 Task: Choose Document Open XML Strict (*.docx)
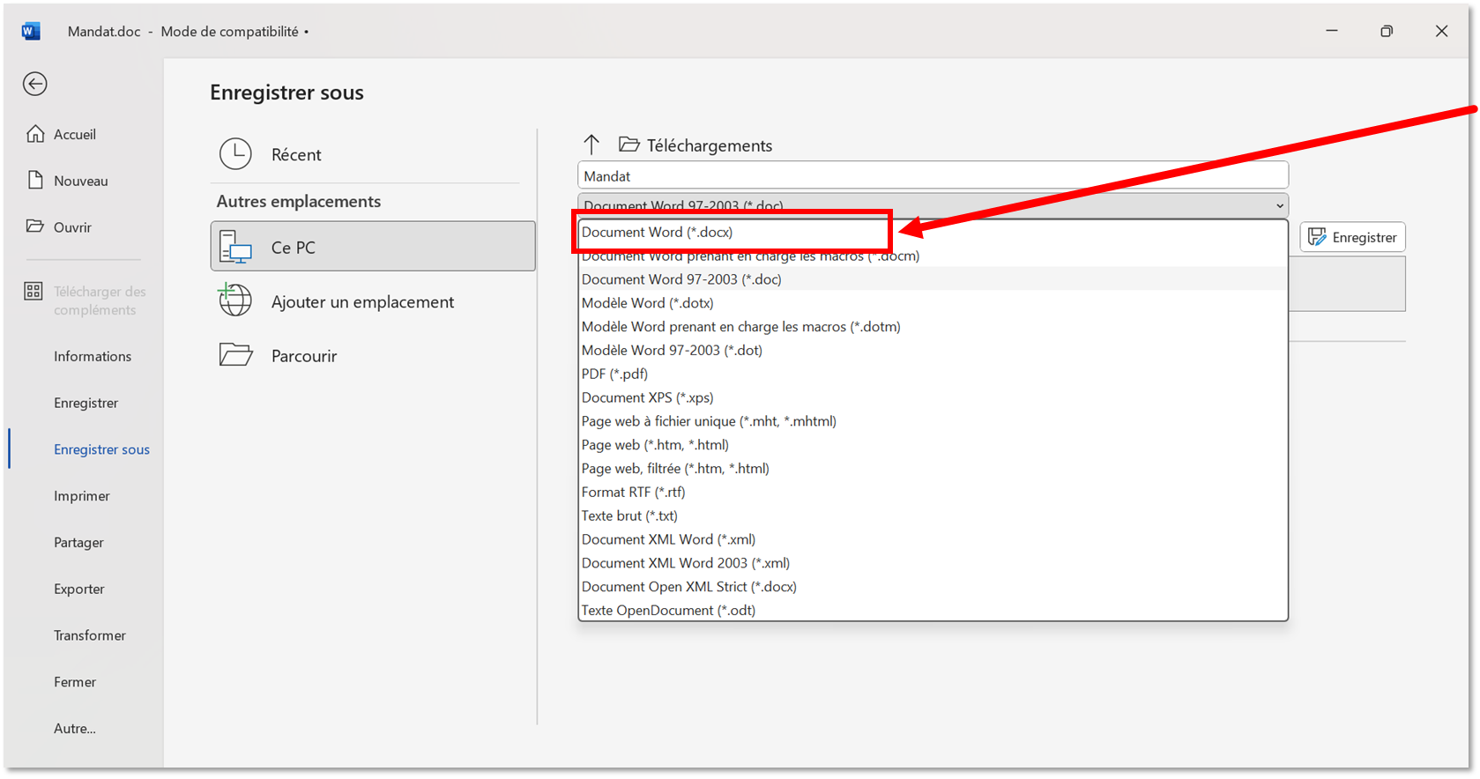[933, 587]
